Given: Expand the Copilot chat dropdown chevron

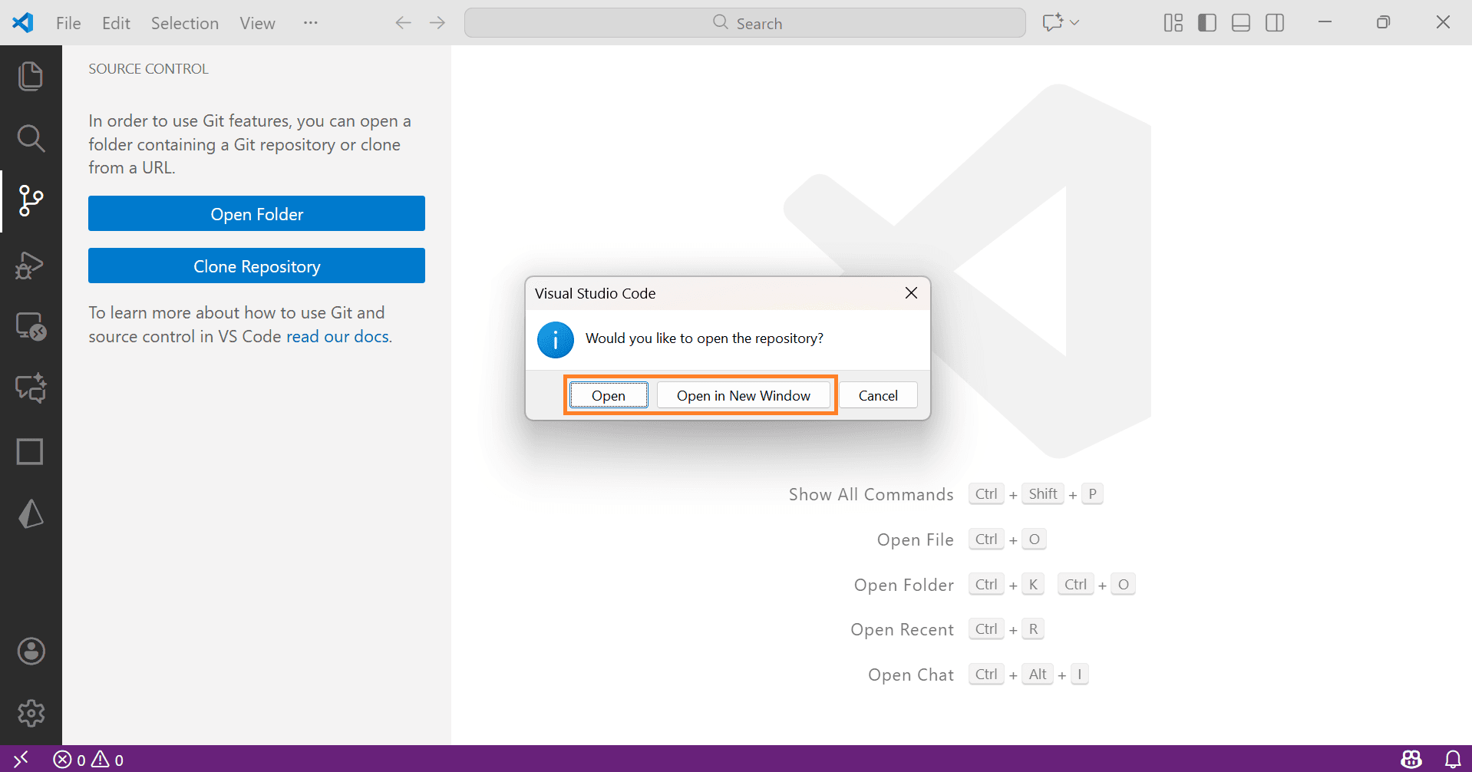Looking at the screenshot, I should point(1074,22).
